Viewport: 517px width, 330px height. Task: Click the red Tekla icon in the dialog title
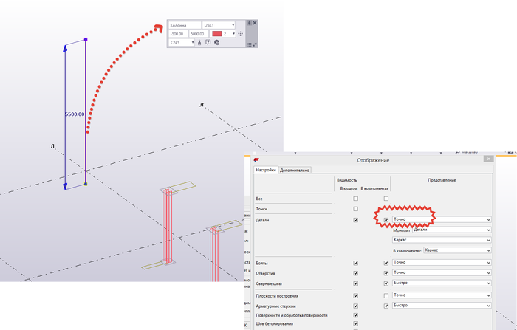click(256, 160)
